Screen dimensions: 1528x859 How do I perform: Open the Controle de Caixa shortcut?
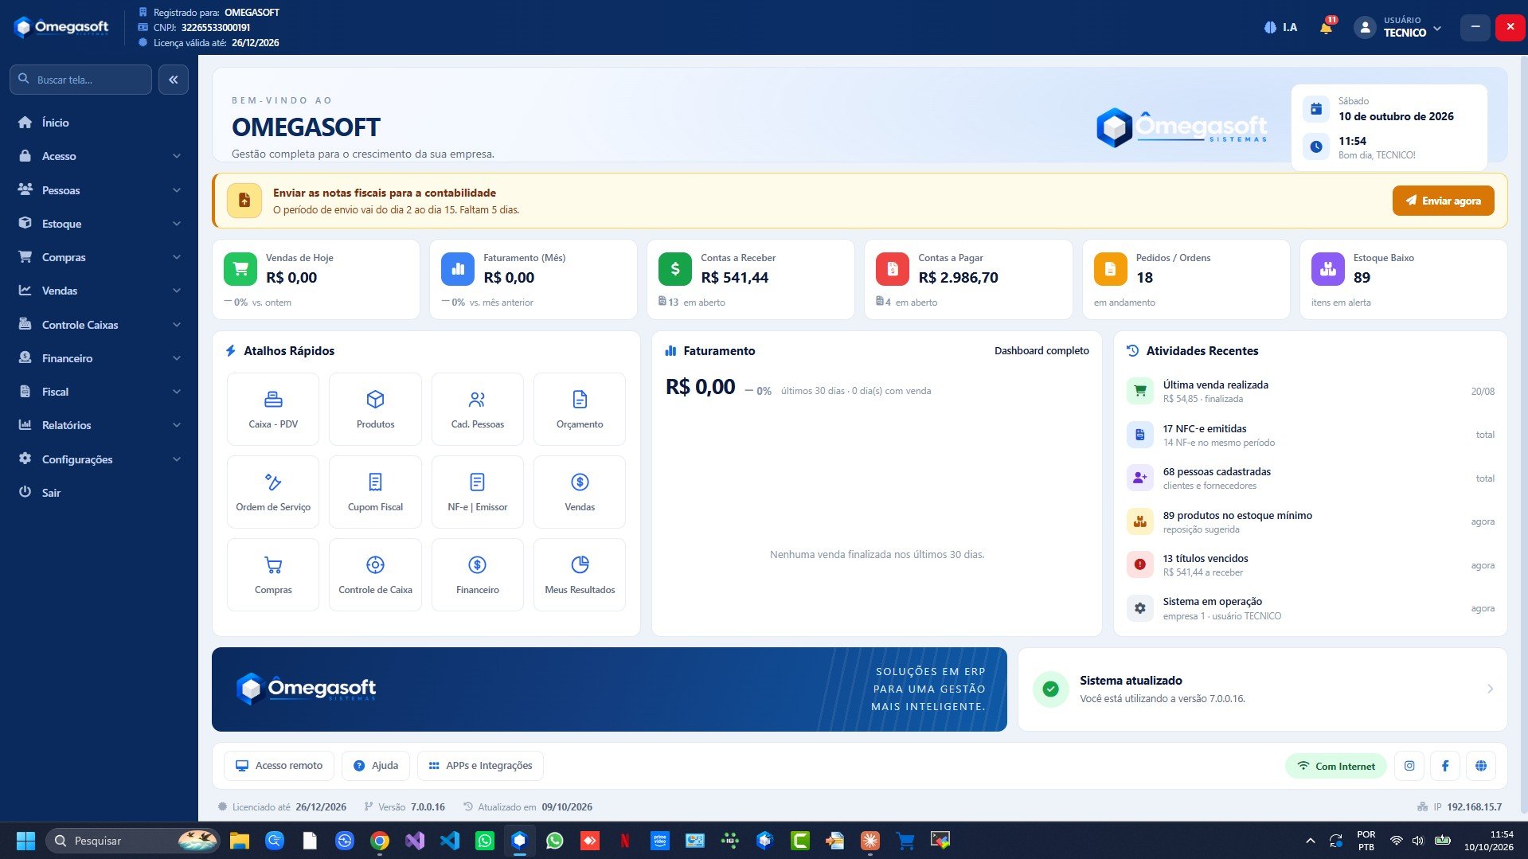375,575
